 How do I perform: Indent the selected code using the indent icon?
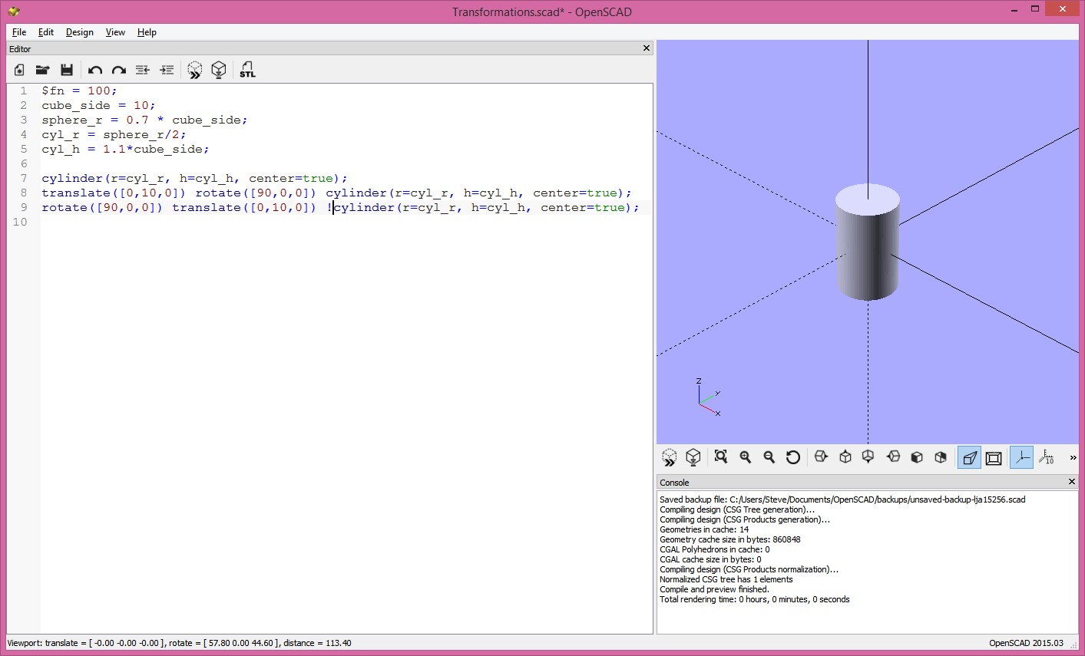(x=167, y=70)
